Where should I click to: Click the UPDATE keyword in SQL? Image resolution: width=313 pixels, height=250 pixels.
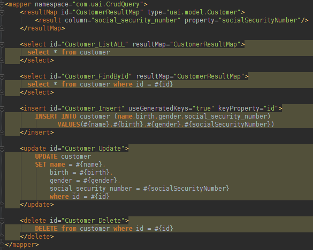coord(47,157)
